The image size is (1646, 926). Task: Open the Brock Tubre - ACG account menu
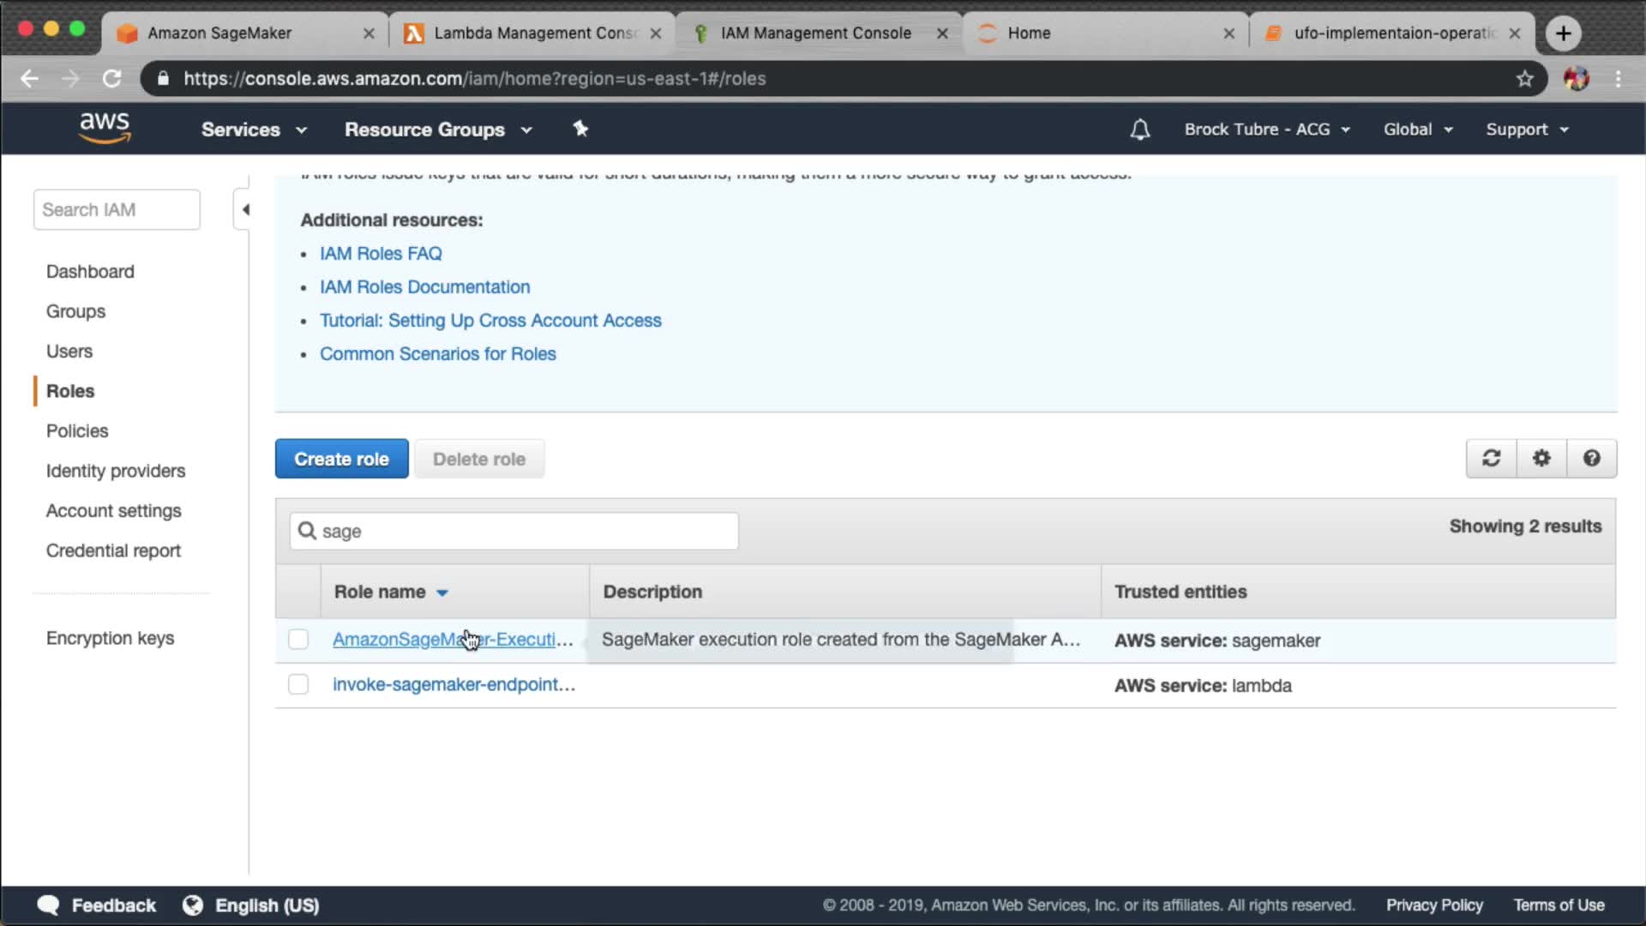[1265, 129]
